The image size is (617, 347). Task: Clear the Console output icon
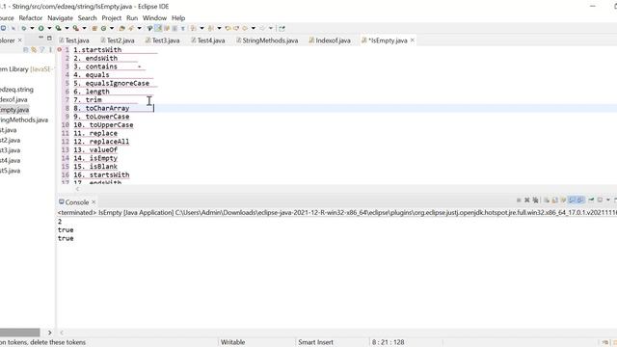547,200
